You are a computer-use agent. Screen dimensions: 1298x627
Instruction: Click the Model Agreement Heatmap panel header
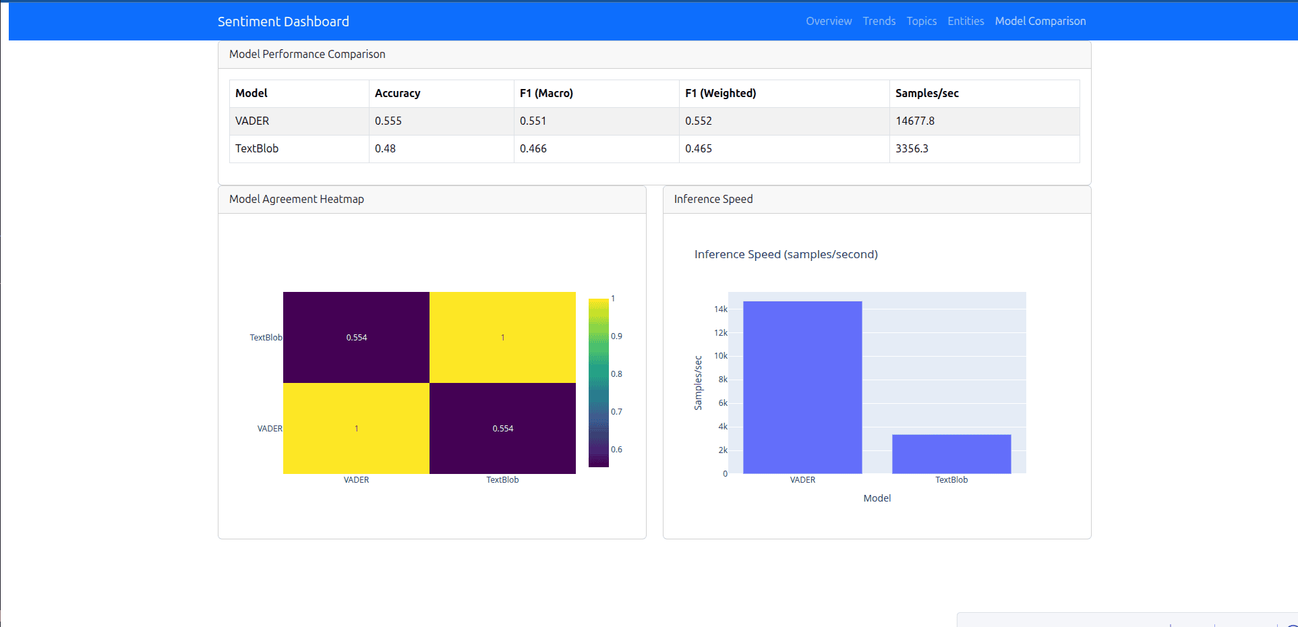pyautogui.click(x=296, y=199)
